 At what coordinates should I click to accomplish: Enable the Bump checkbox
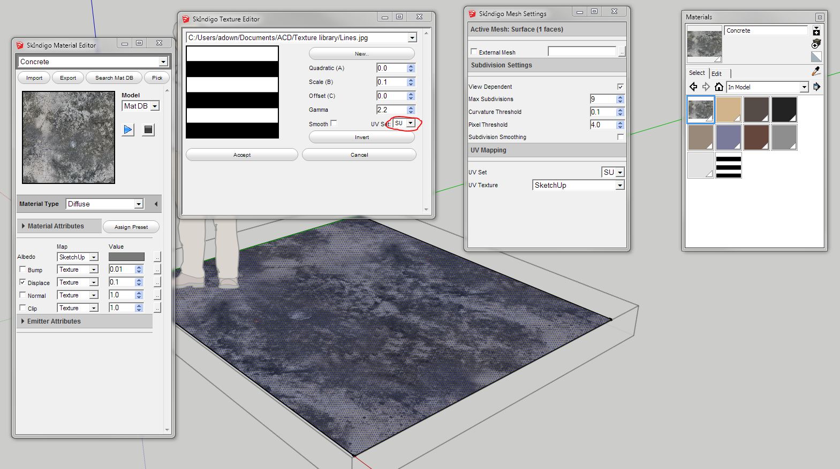22,270
